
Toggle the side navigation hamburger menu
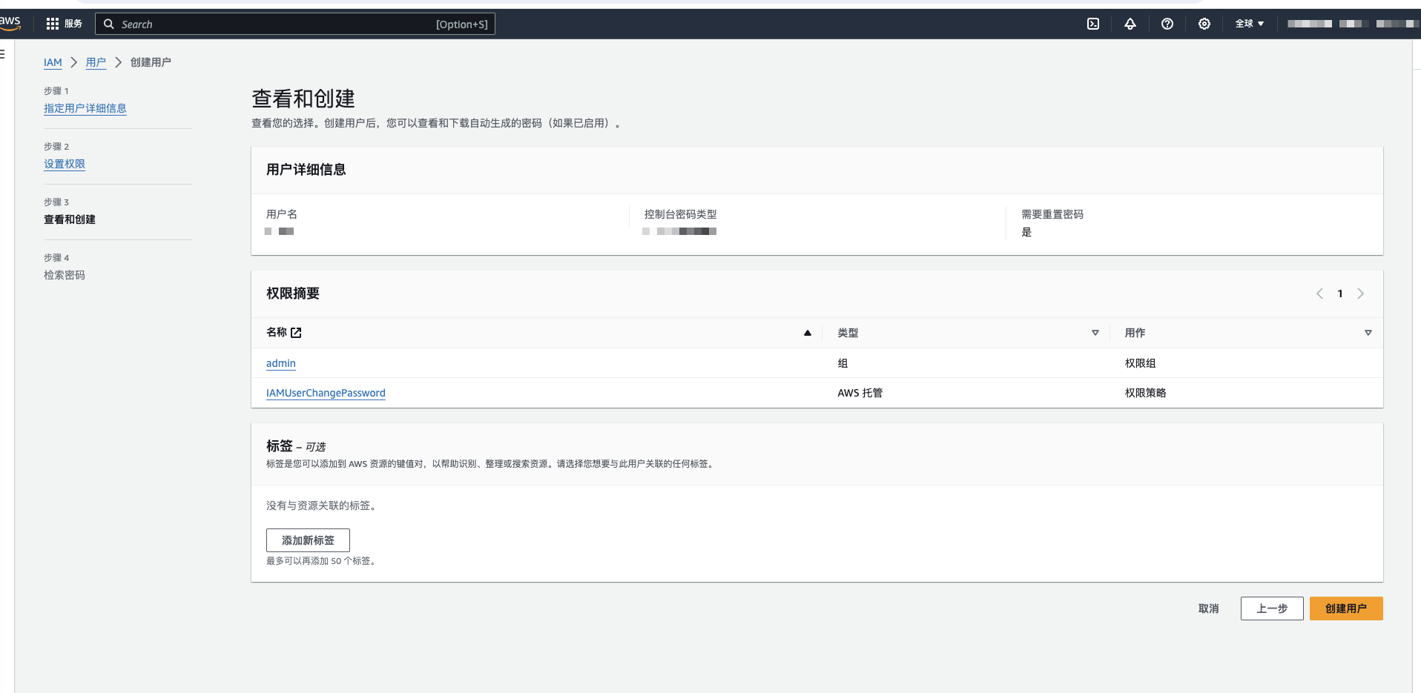click(x=3, y=53)
